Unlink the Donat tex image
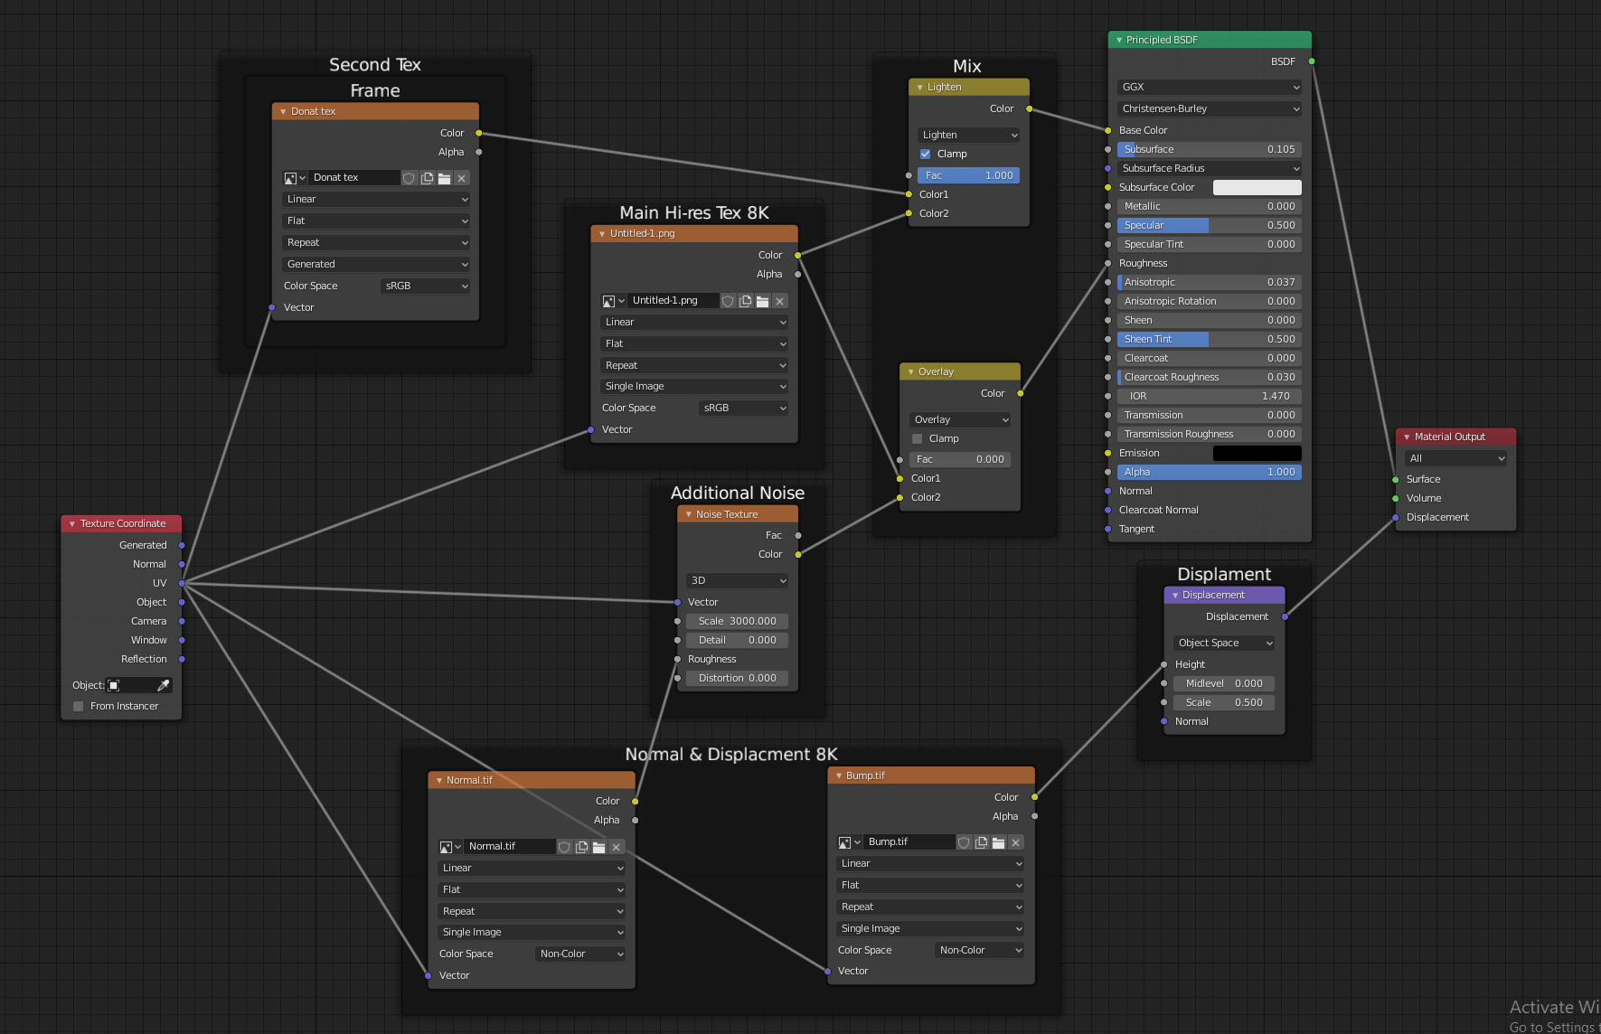Image resolution: width=1601 pixels, height=1034 pixels. coord(461,178)
